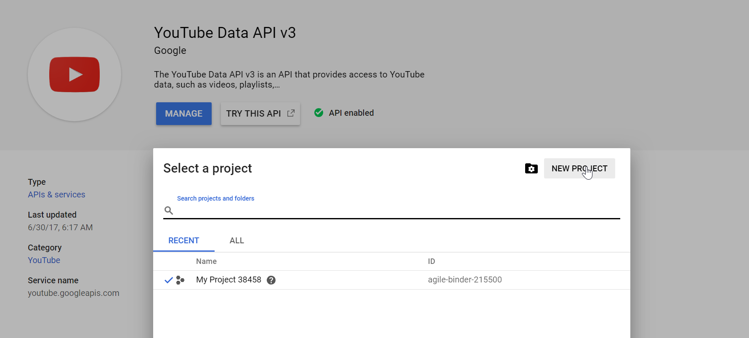Click project ID agile-binder-215500
This screenshot has height=338, width=749.
pyautogui.click(x=465, y=279)
